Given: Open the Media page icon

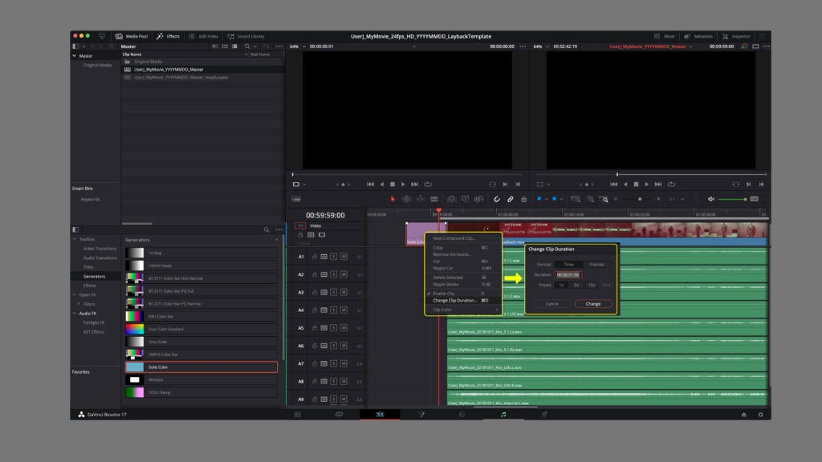Looking at the screenshot, I should [x=298, y=415].
